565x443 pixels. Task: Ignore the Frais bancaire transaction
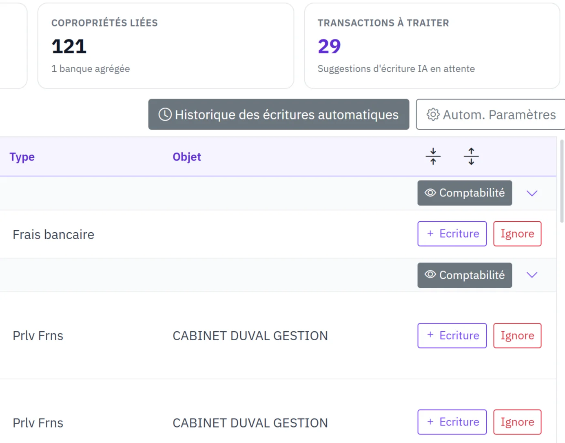pyautogui.click(x=517, y=234)
